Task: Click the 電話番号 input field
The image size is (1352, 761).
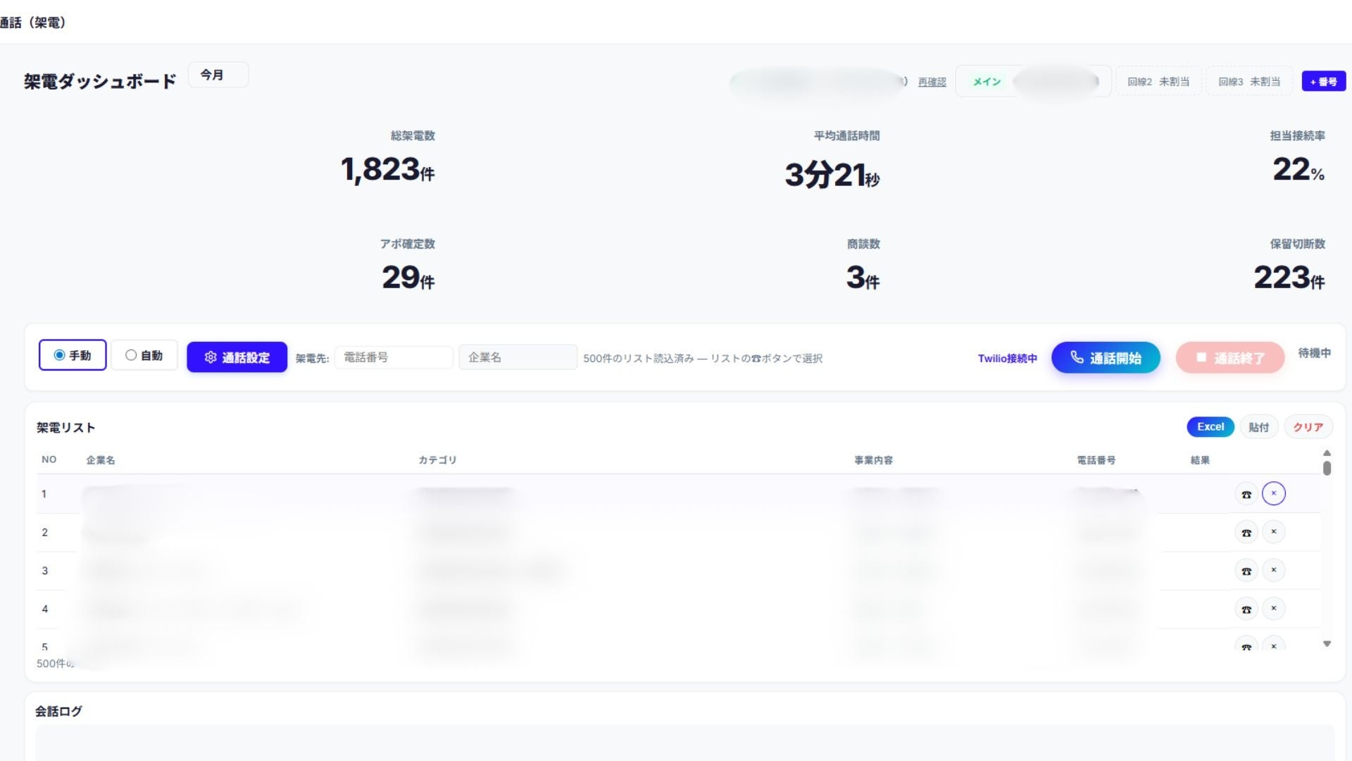Action: tap(393, 357)
